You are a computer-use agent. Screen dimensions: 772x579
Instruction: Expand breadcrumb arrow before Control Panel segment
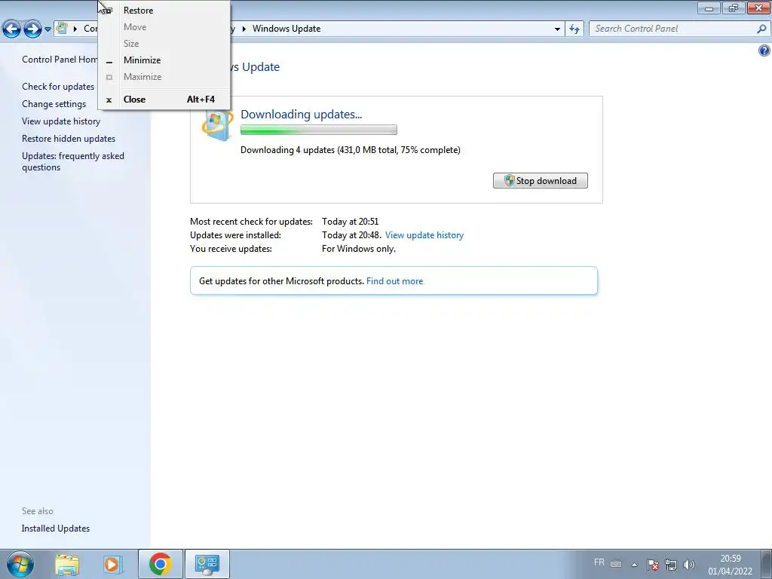75,29
